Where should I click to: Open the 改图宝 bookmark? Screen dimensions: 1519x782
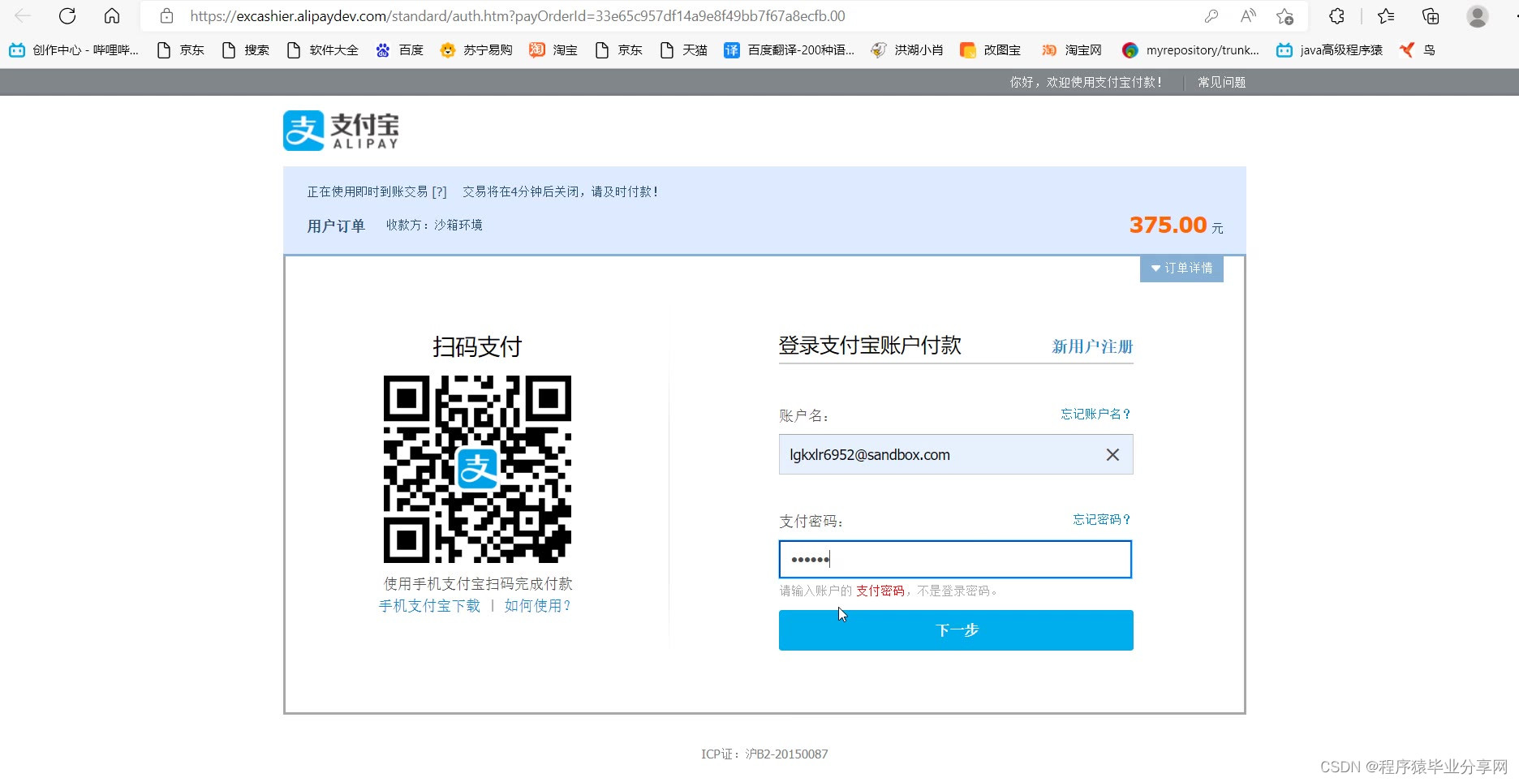point(991,50)
